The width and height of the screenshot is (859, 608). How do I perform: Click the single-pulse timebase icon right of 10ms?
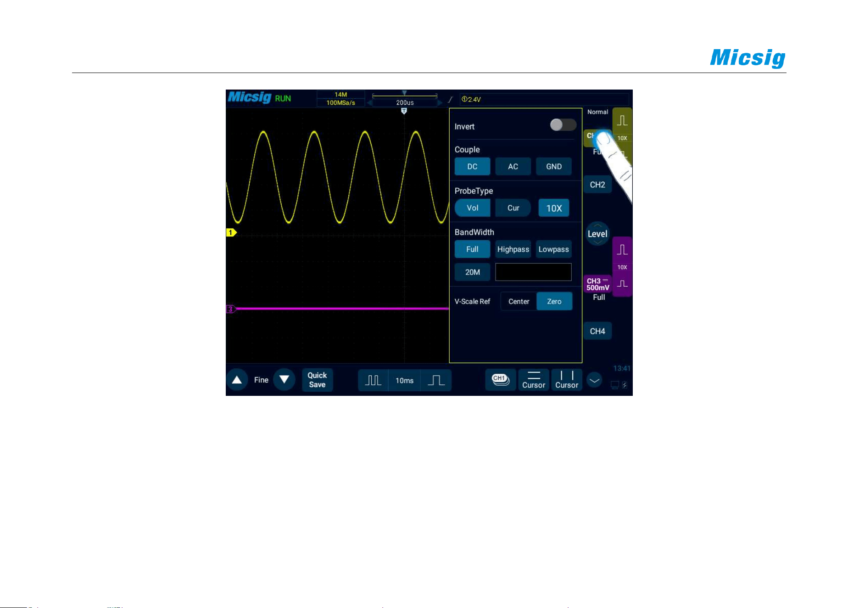[436, 380]
